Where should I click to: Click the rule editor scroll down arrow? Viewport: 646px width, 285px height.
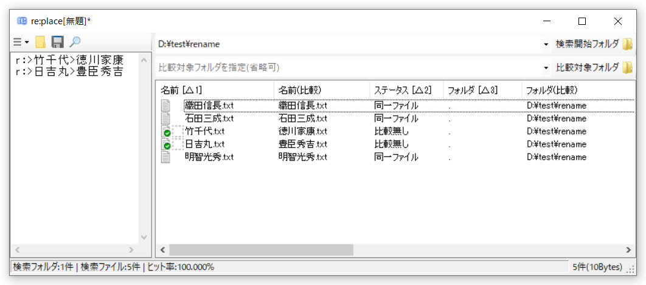(x=144, y=237)
